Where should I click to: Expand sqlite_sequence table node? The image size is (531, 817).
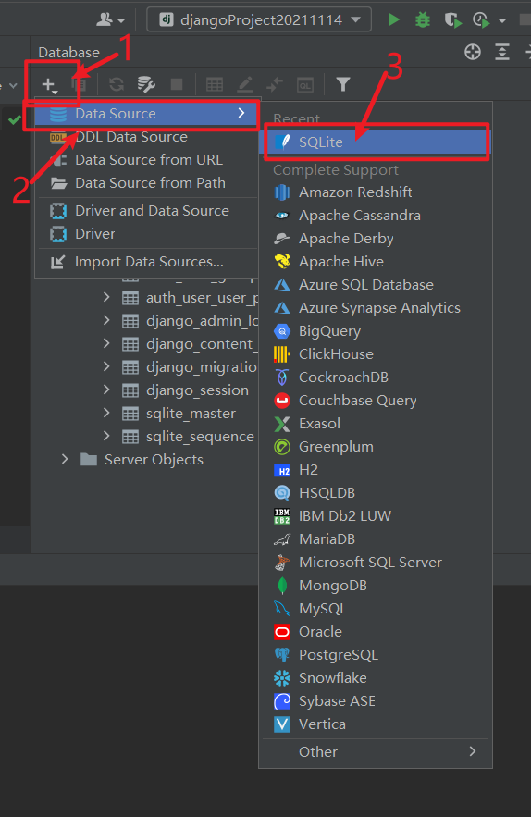coord(106,436)
